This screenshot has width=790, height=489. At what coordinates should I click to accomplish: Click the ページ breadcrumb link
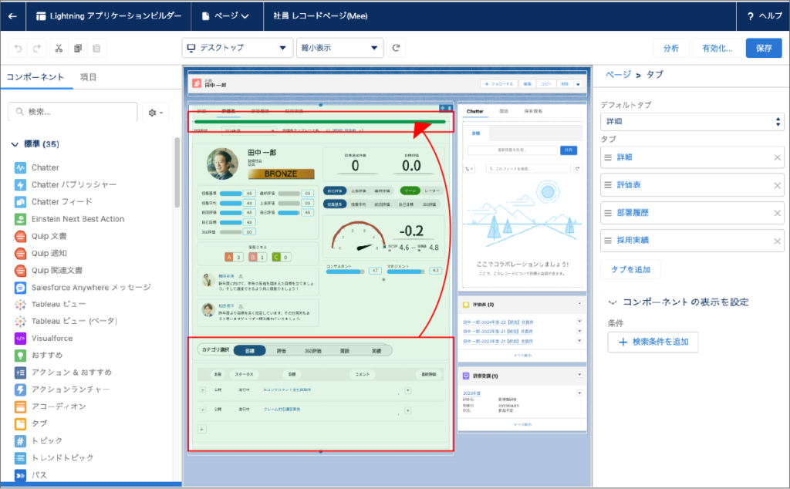pos(618,75)
